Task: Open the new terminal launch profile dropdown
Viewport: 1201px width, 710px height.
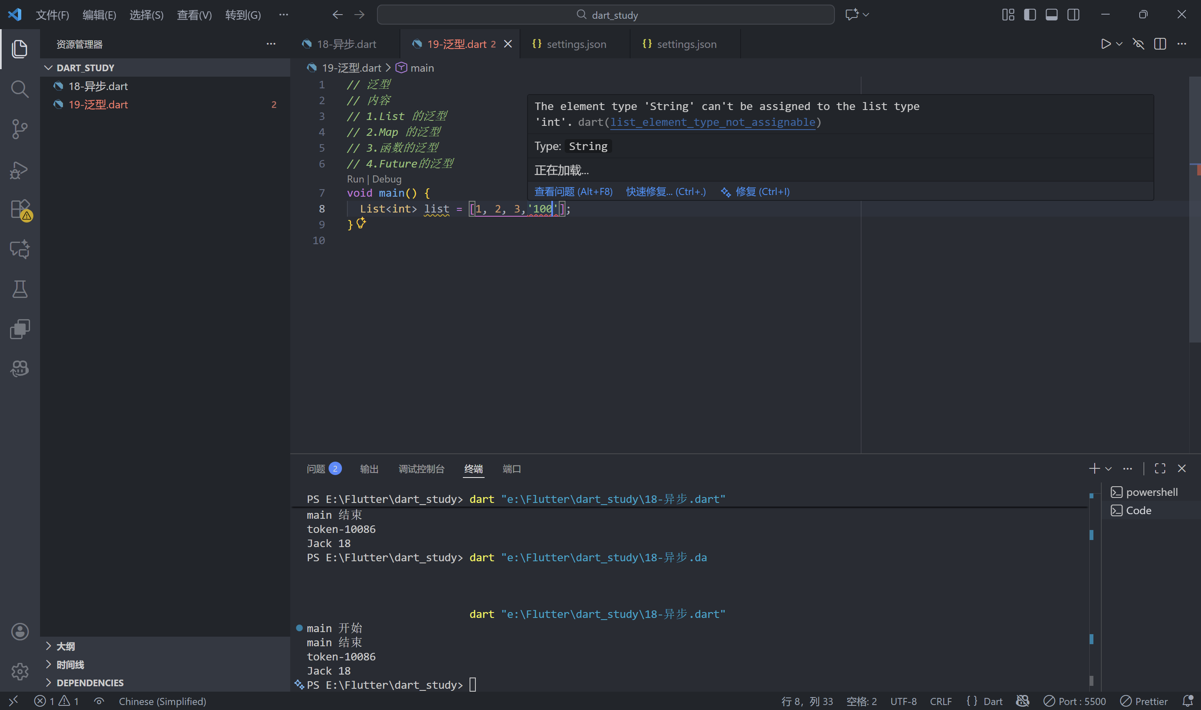Action: point(1108,469)
